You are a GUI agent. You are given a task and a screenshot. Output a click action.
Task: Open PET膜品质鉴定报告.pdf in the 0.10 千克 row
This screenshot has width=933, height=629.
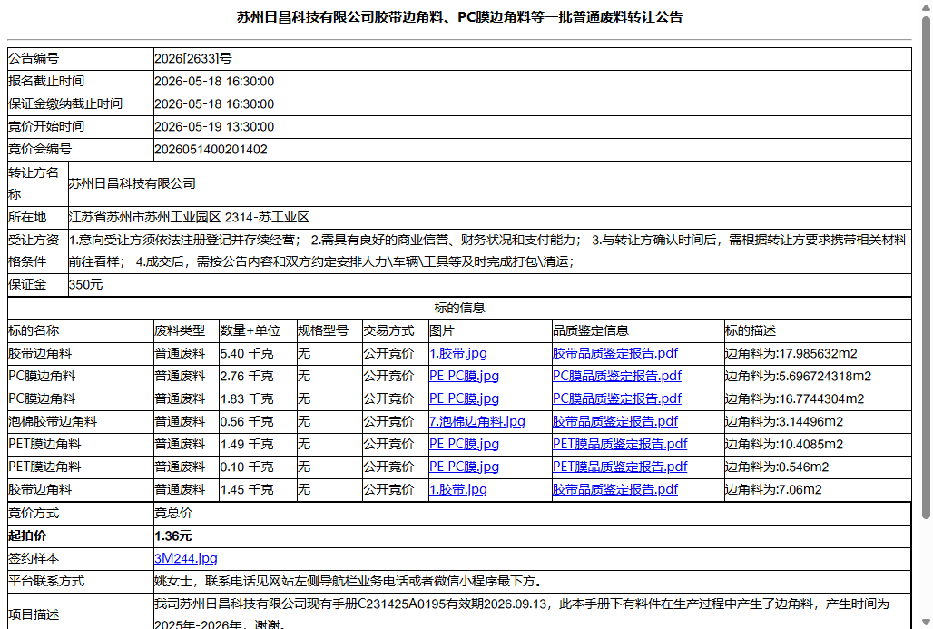point(619,467)
